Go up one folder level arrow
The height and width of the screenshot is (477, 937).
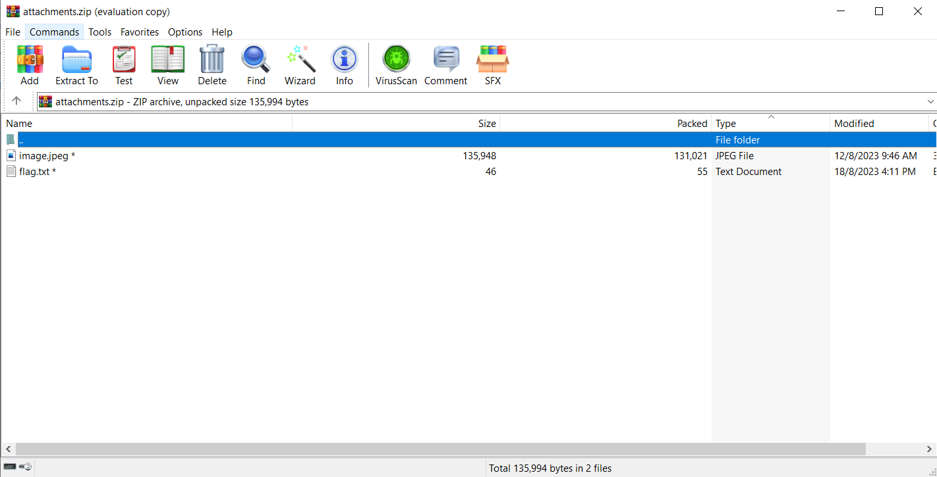pos(16,101)
